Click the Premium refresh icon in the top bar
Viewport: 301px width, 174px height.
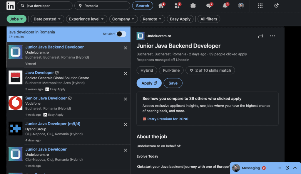pos(276,6)
